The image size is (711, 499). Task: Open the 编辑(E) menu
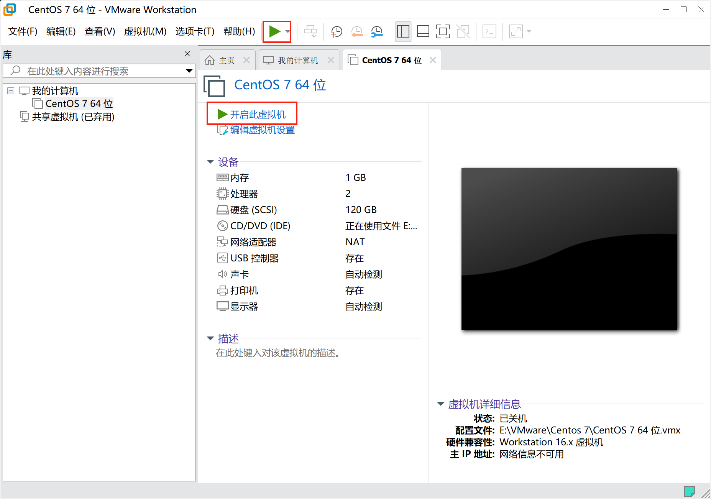pos(61,31)
